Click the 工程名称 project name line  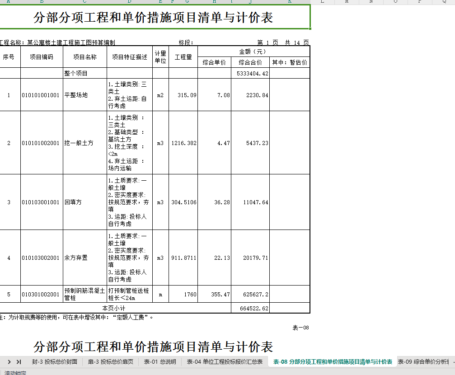(x=57, y=42)
